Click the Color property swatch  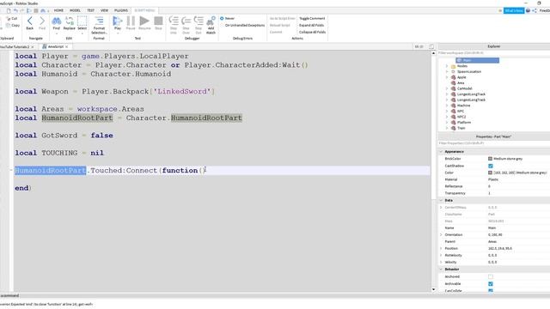coord(490,173)
